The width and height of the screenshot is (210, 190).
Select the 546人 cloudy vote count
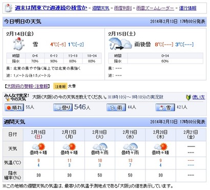pyautogui.click(x=82, y=107)
